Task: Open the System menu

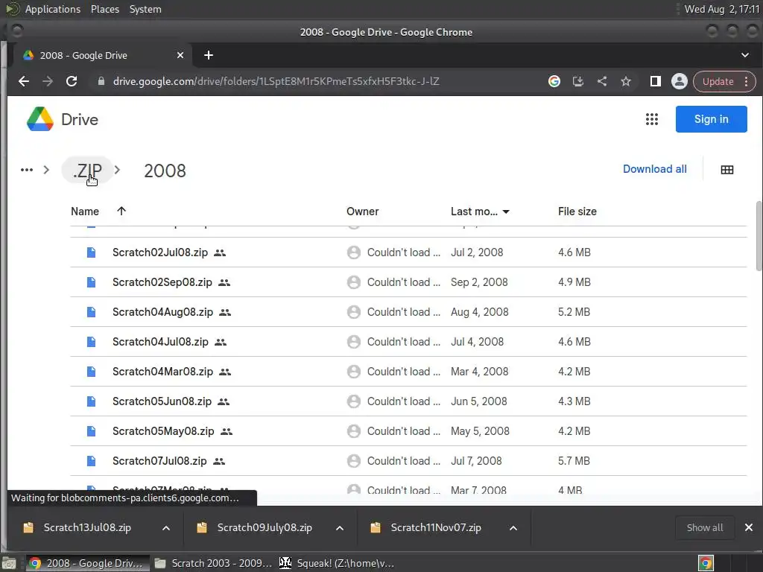Action: point(145,9)
